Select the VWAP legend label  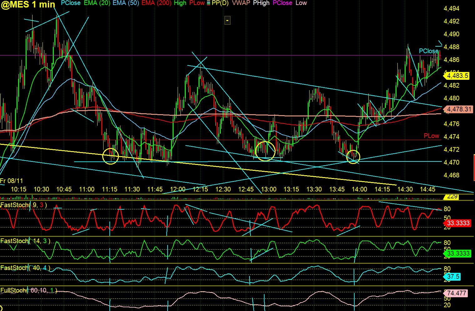click(241, 3)
